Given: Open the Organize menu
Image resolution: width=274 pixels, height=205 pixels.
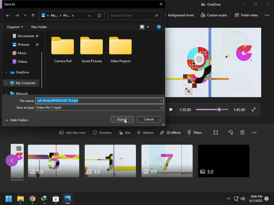Looking at the screenshot, I should pyautogui.click(x=15, y=27).
